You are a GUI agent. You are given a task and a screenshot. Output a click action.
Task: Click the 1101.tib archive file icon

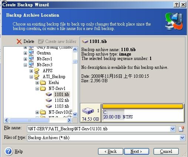[x=49, y=94]
